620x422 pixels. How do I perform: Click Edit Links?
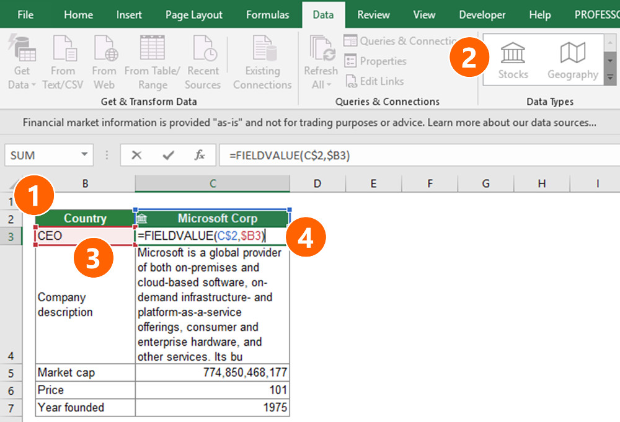point(374,81)
